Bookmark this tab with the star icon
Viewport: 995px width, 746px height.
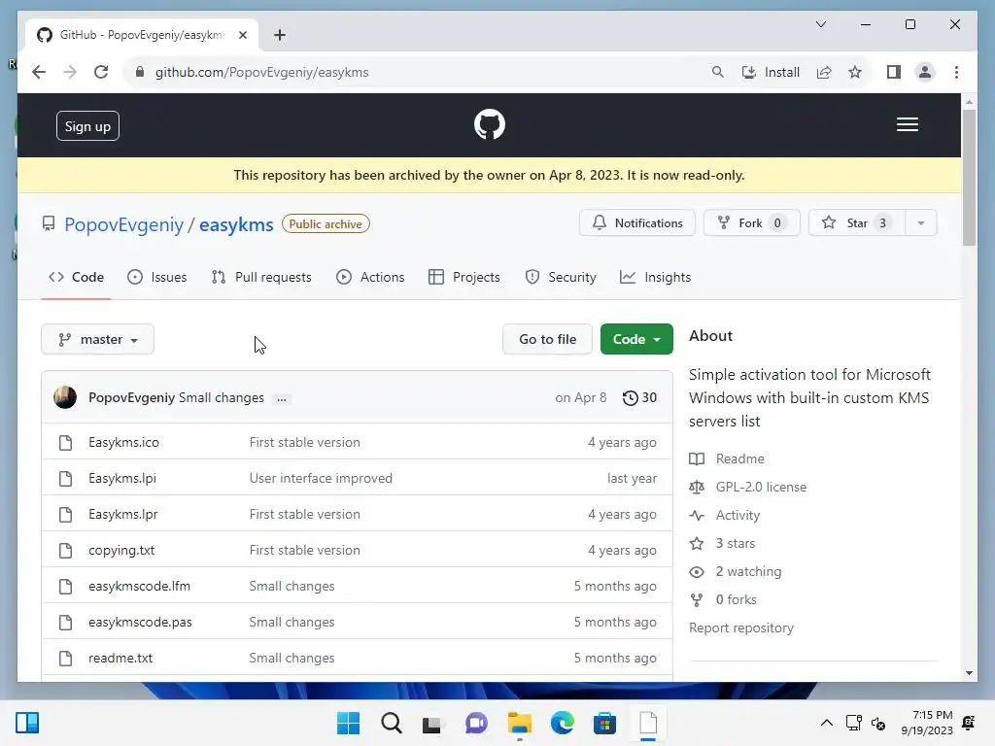pos(855,72)
